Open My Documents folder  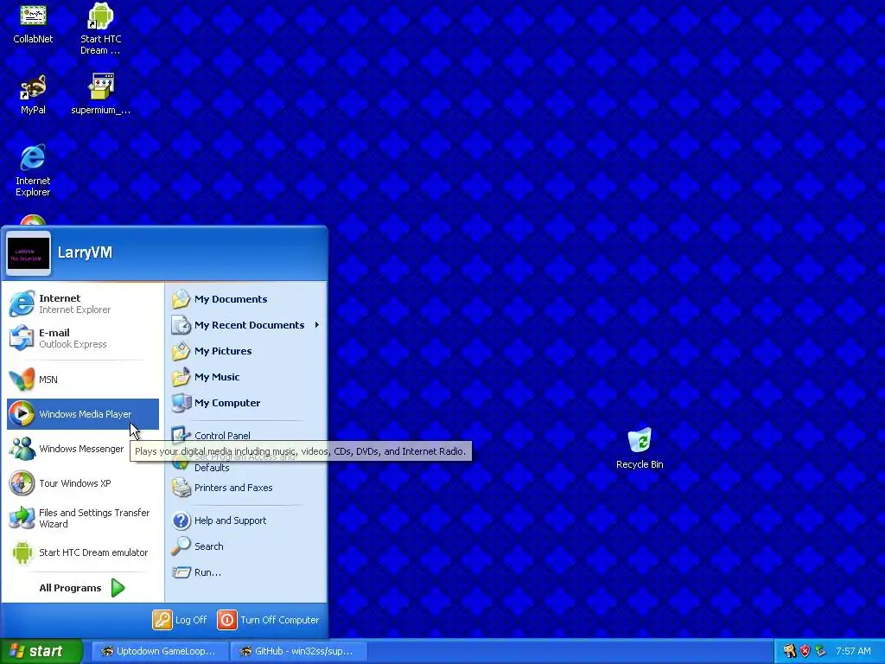246,299
